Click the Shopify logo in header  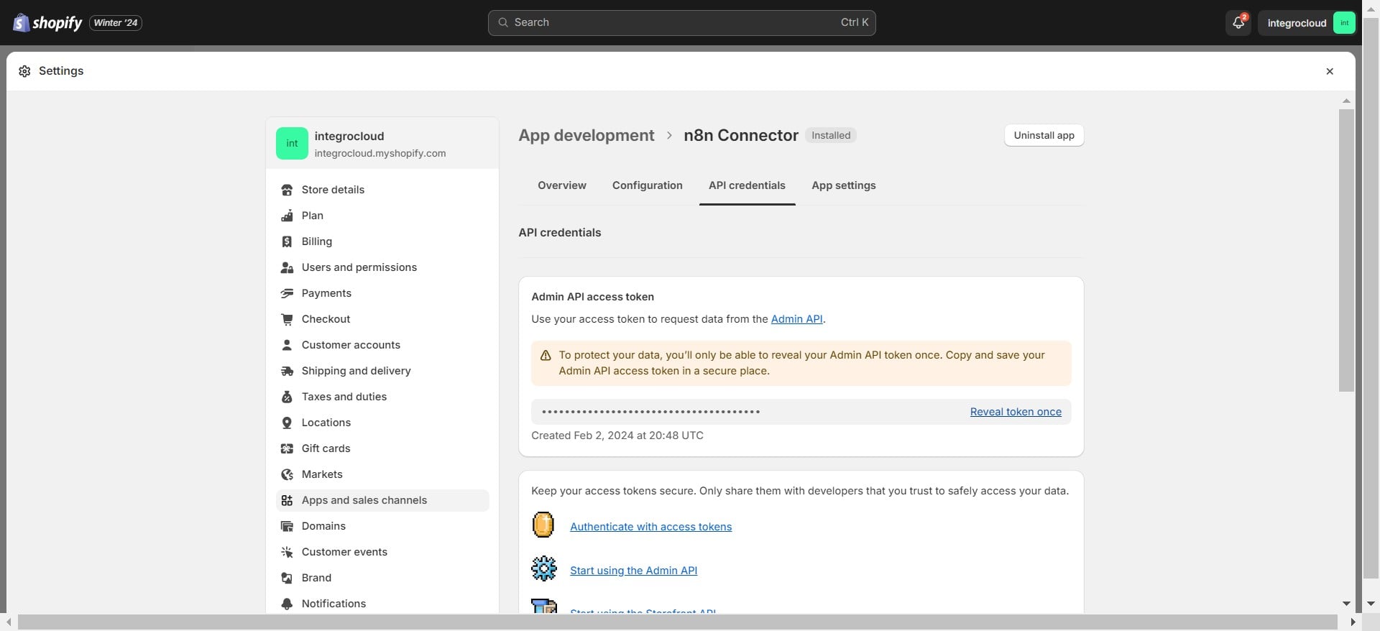pos(47,23)
